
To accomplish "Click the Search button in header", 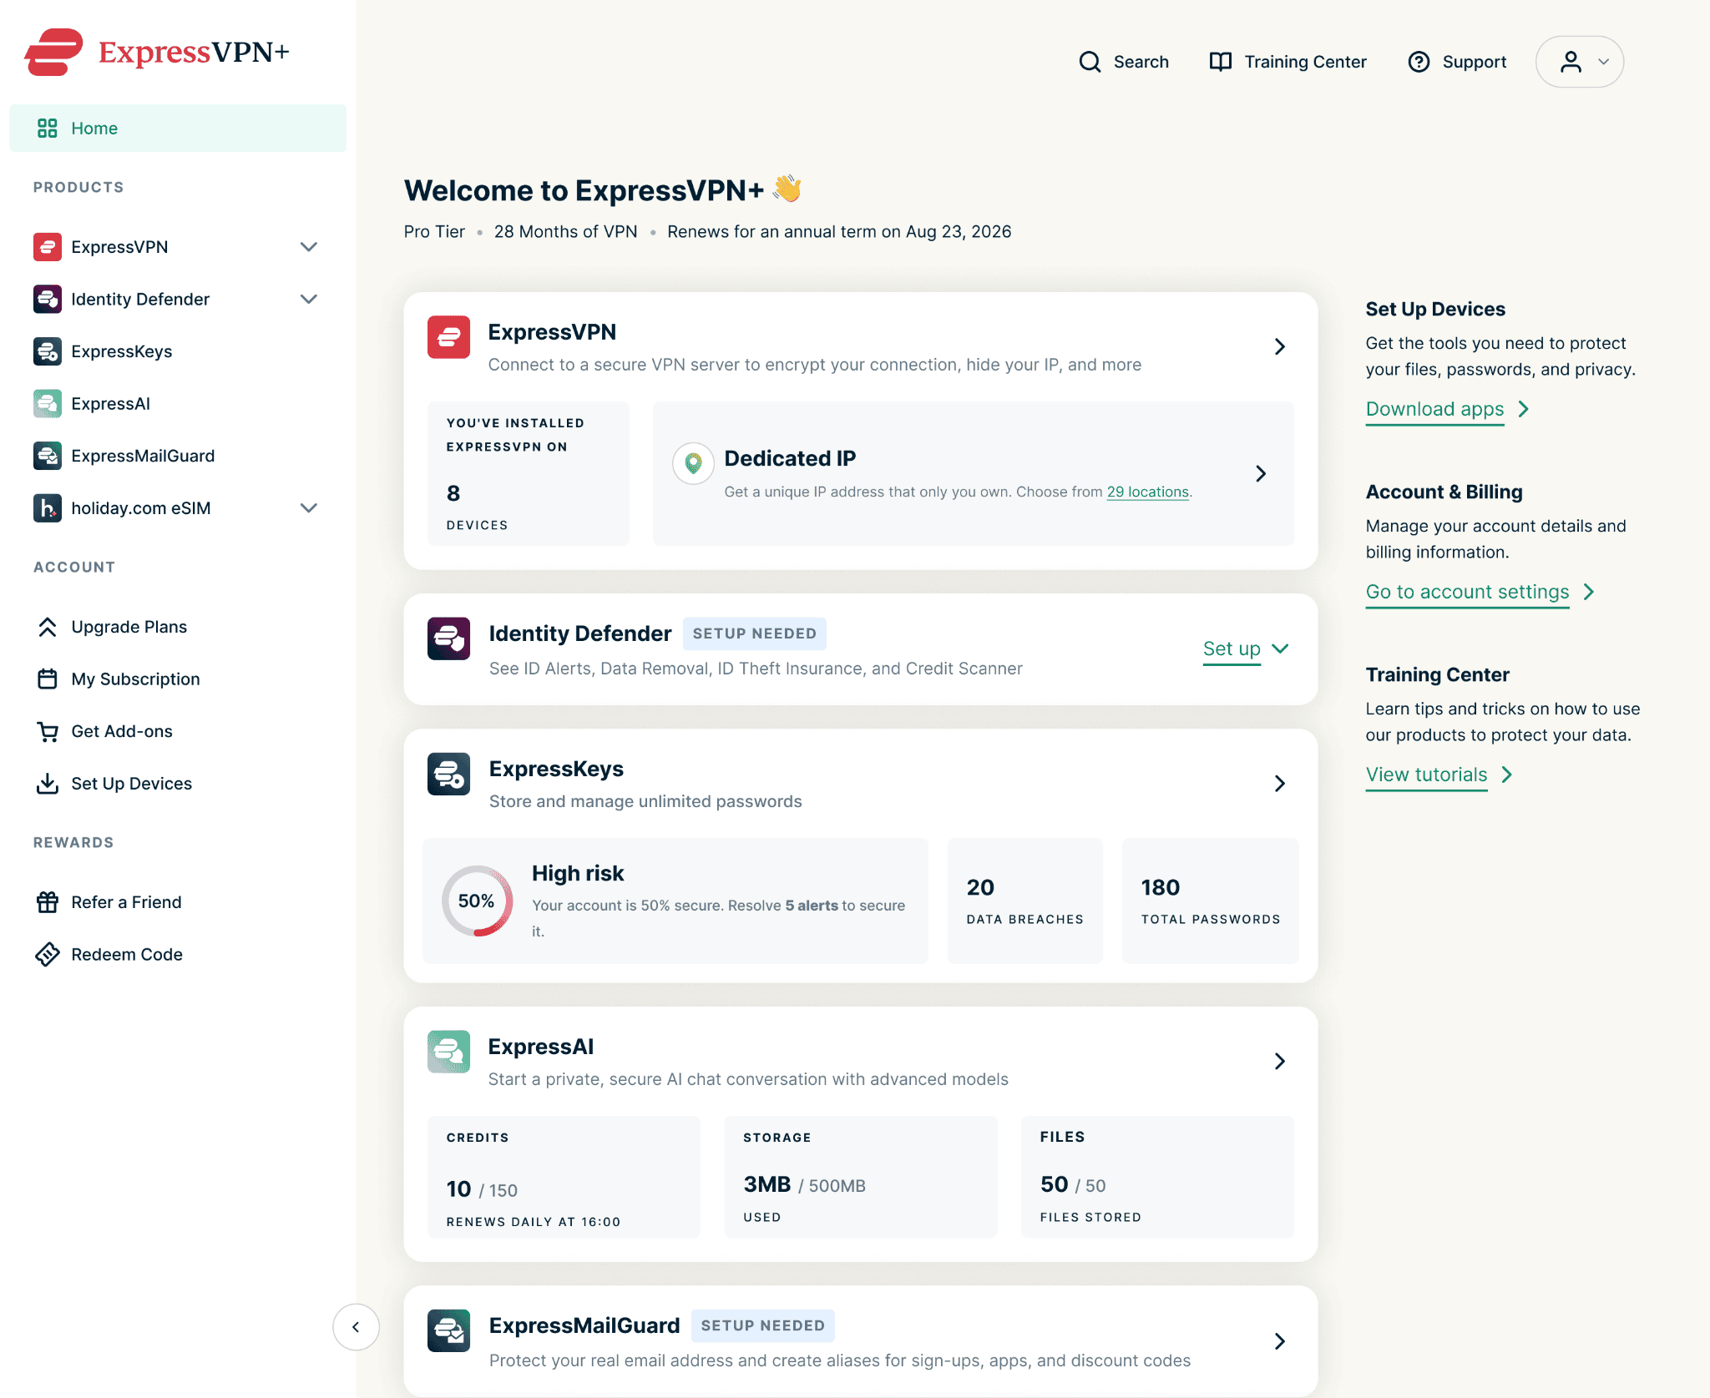I will point(1123,62).
